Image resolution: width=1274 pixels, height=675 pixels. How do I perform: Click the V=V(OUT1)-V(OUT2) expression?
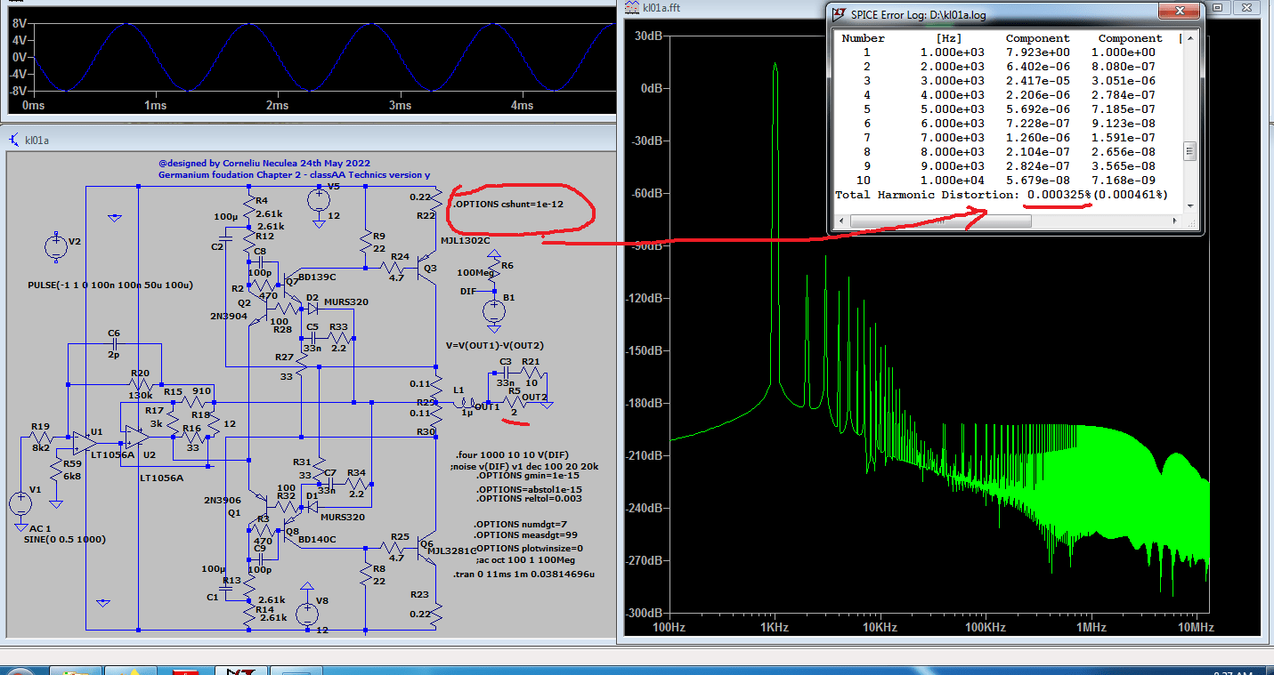[x=494, y=344]
